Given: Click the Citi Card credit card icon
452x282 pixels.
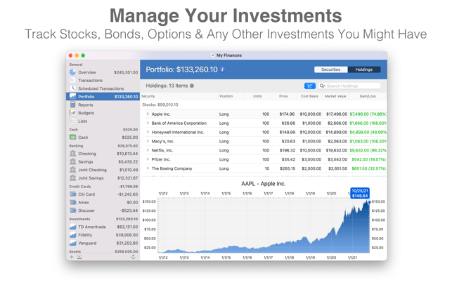Looking at the screenshot, I should [72, 194].
